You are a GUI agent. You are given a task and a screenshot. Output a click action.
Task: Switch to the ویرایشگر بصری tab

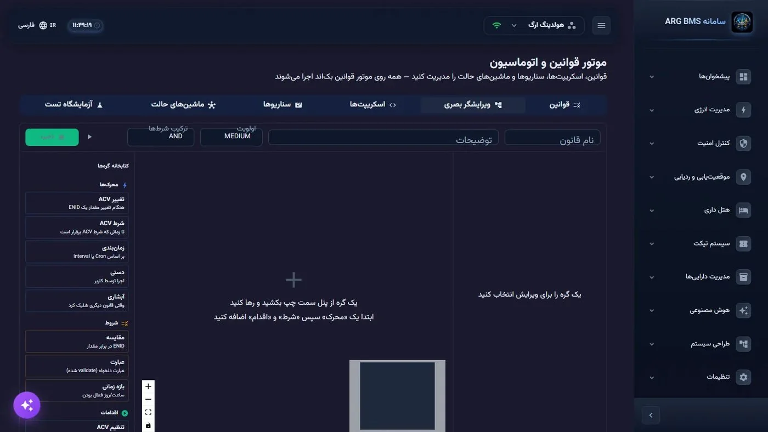click(473, 105)
